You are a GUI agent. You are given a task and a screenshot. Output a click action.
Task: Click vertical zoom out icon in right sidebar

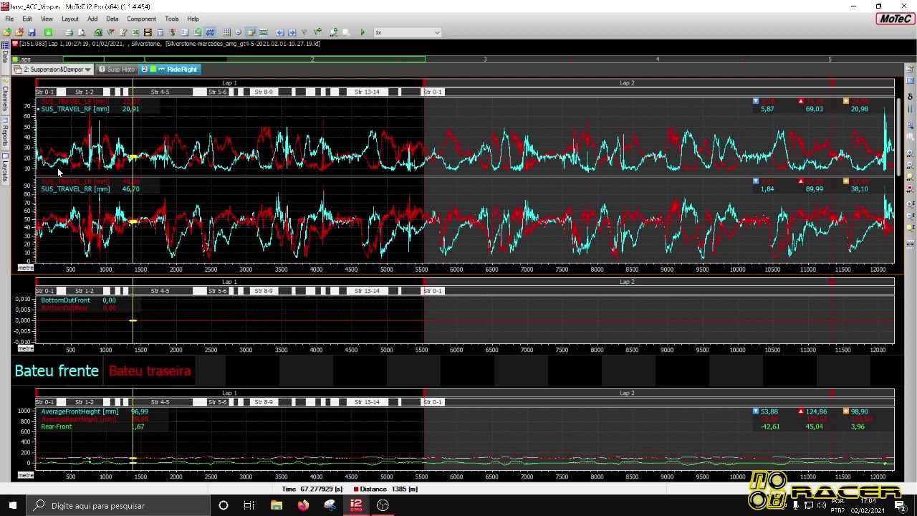(911, 216)
